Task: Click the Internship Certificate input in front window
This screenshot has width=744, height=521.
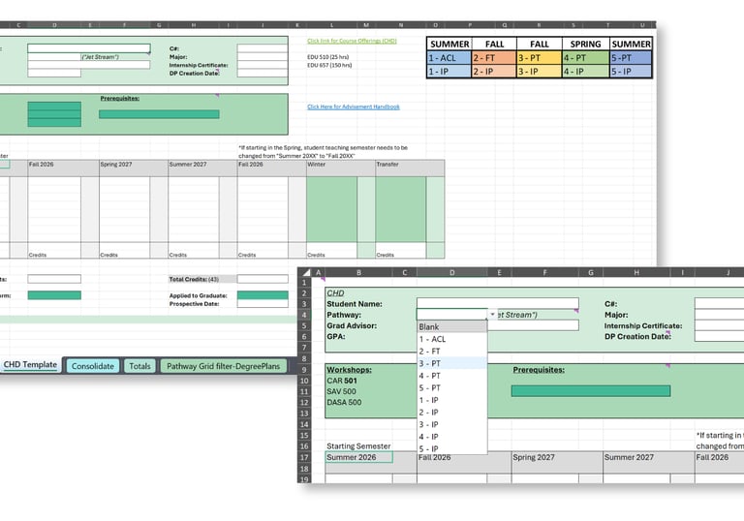Action: coord(719,325)
